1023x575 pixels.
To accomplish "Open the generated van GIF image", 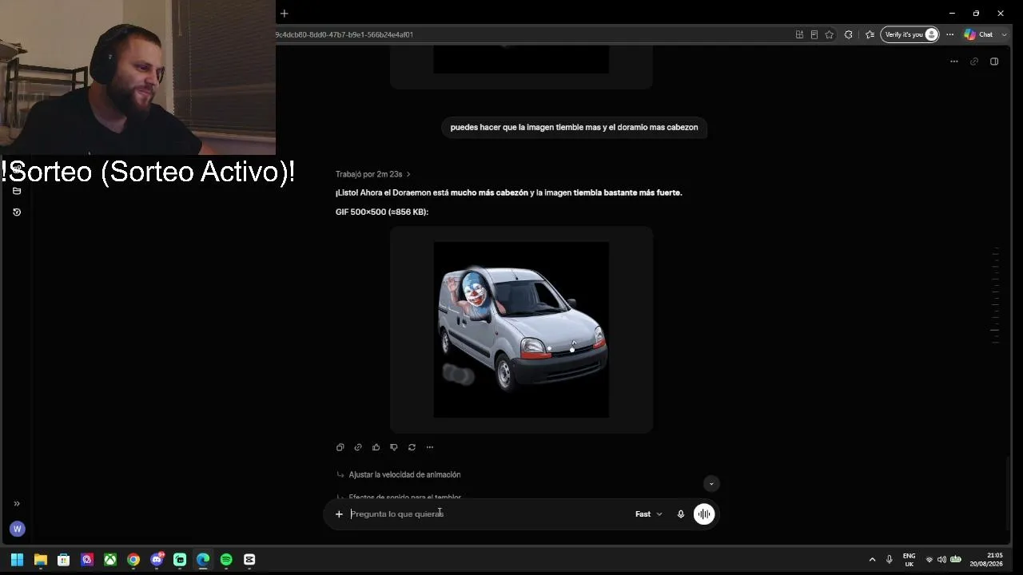I will click(x=521, y=330).
